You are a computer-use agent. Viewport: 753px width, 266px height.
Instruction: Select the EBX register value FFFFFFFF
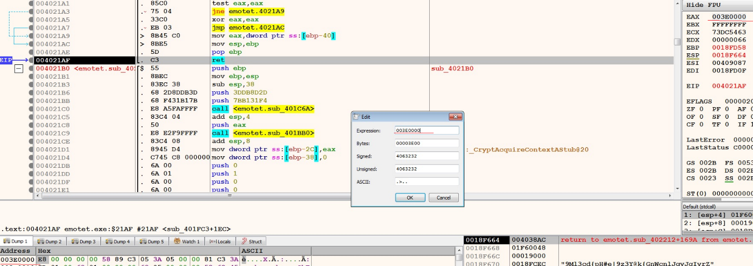[x=729, y=24]
